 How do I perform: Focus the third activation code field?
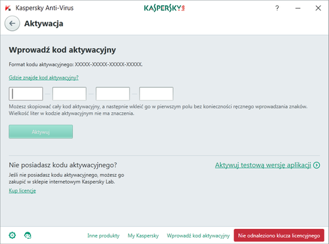(113, 94)
